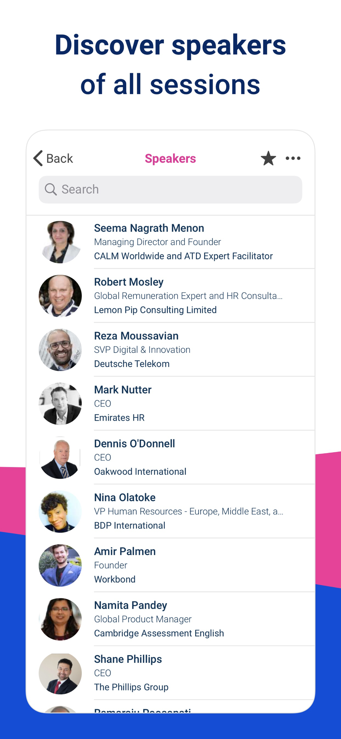This screenshot has width=341, height=739.
Task: Open Seema Nagrath Menon's profile photo
Action: 60,242
